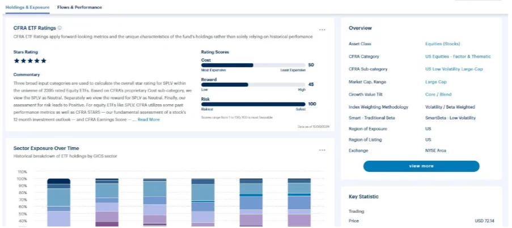Click the Cost rating score bar
Viewport: 512px width, 228px height.
click(253, 65)
